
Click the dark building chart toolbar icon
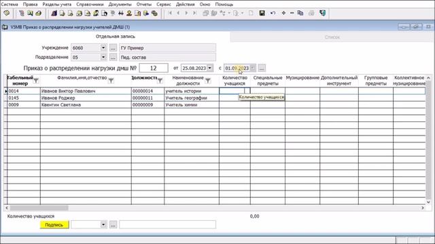pos(54,13)
